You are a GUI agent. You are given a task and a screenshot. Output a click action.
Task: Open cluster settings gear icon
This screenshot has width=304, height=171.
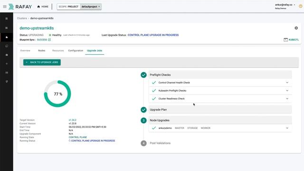296,28
